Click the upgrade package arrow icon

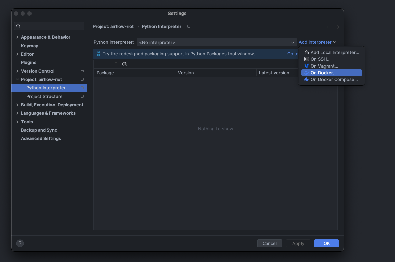[116, 64]
